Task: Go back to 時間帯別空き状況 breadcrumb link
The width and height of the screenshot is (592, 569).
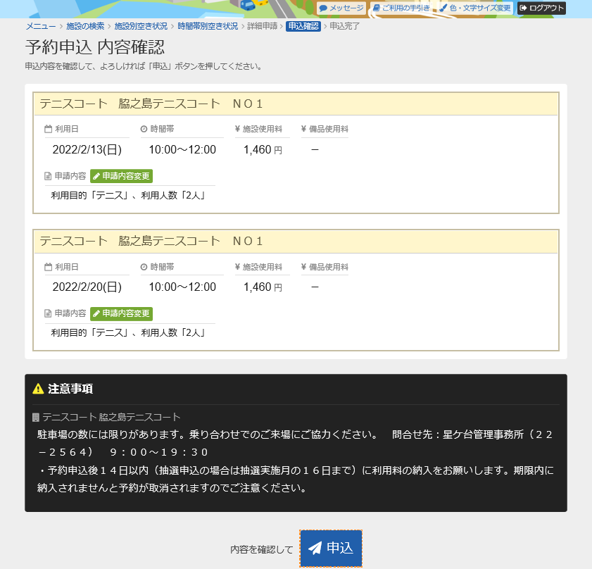Action: tap(208, 26)
